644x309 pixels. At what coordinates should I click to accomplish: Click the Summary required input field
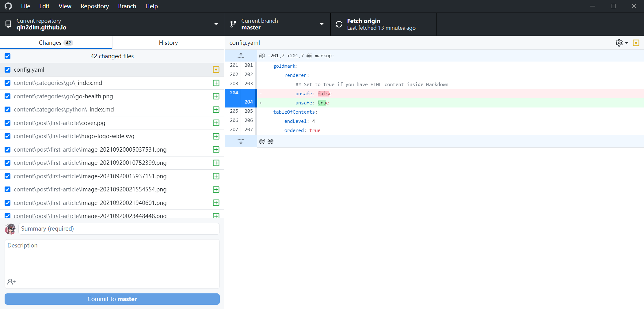[118, 228]
